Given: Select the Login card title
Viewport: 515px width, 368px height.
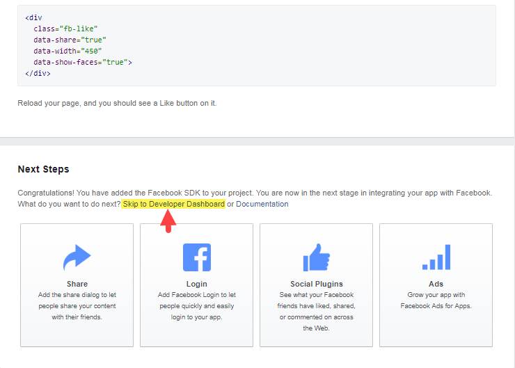Looking at the screenshot, I should (x=197, y=284).
